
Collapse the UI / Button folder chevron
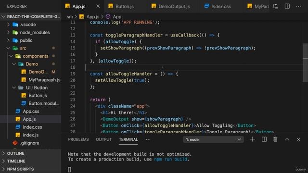14,87
